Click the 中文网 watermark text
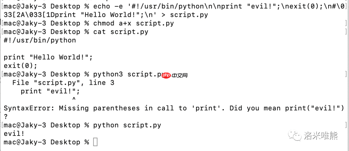This screenshot has width=349, height=151. [180, 75]
